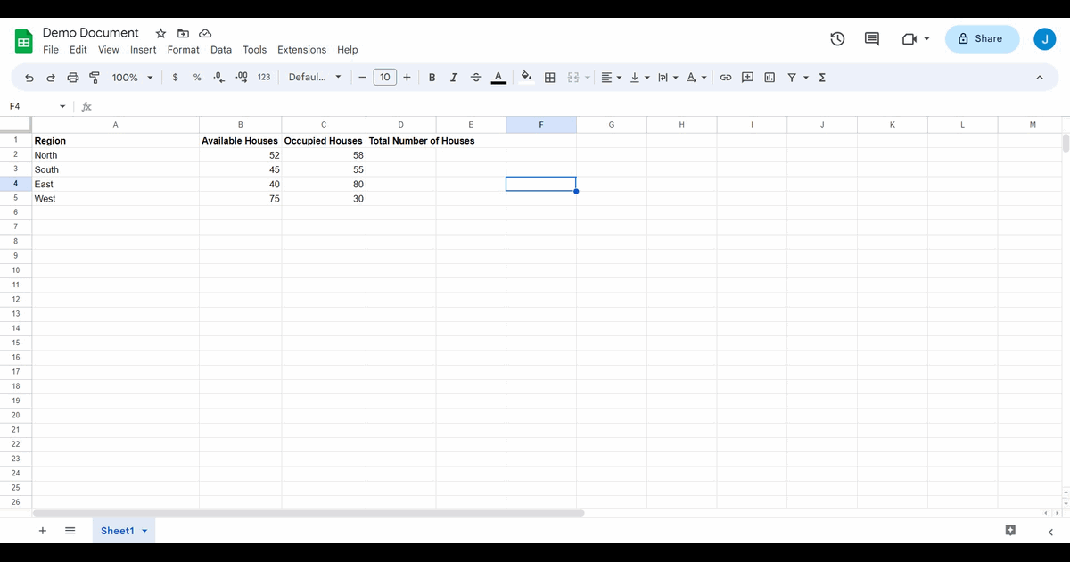Decrease font size with minus button
Screen dimensions: 1070x562
pos(362,78)
